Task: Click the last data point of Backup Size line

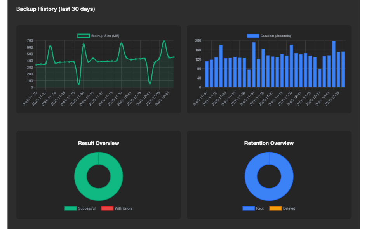Action: click(174, 57)
